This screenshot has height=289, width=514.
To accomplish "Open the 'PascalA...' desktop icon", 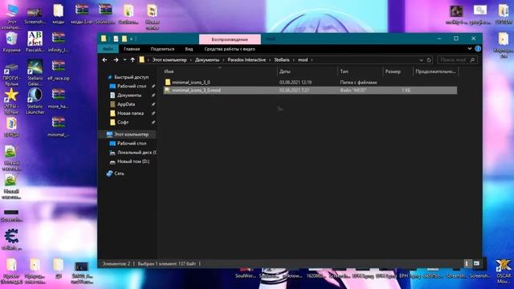I will tap(35, 42).
